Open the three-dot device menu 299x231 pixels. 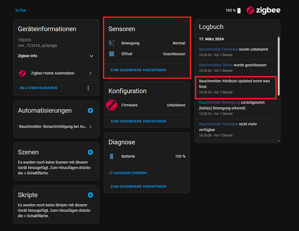click(88, 88)
